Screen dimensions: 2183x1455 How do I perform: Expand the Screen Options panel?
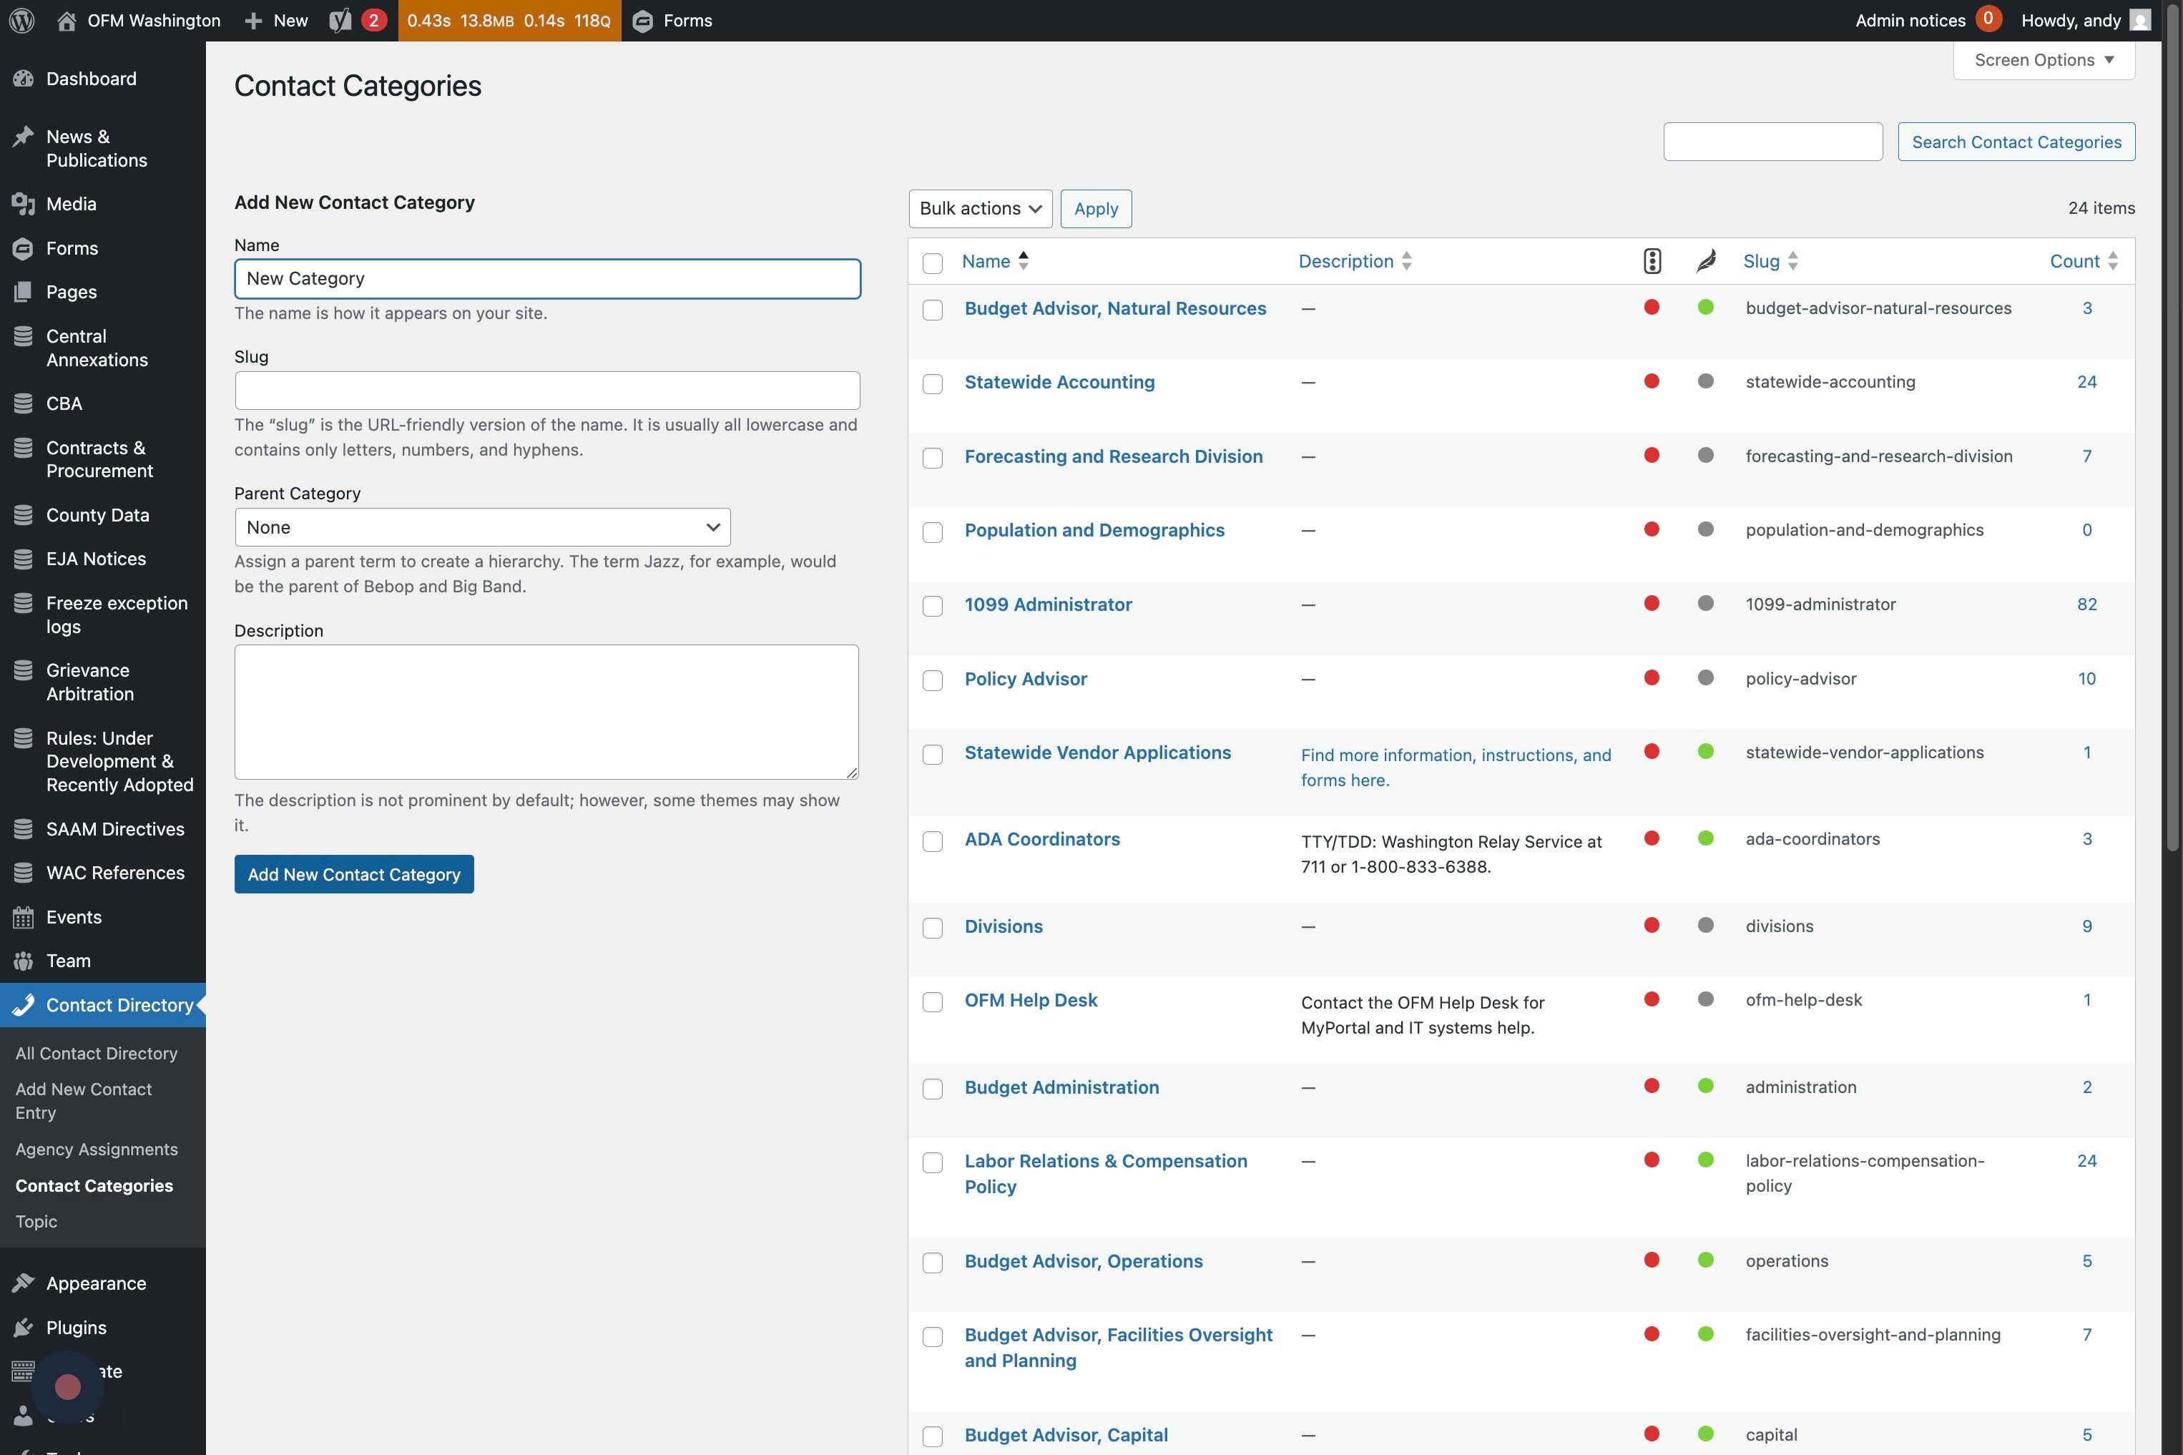click(2043, 60)
